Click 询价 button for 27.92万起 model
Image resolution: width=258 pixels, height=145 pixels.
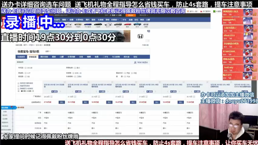coord(62,102)
